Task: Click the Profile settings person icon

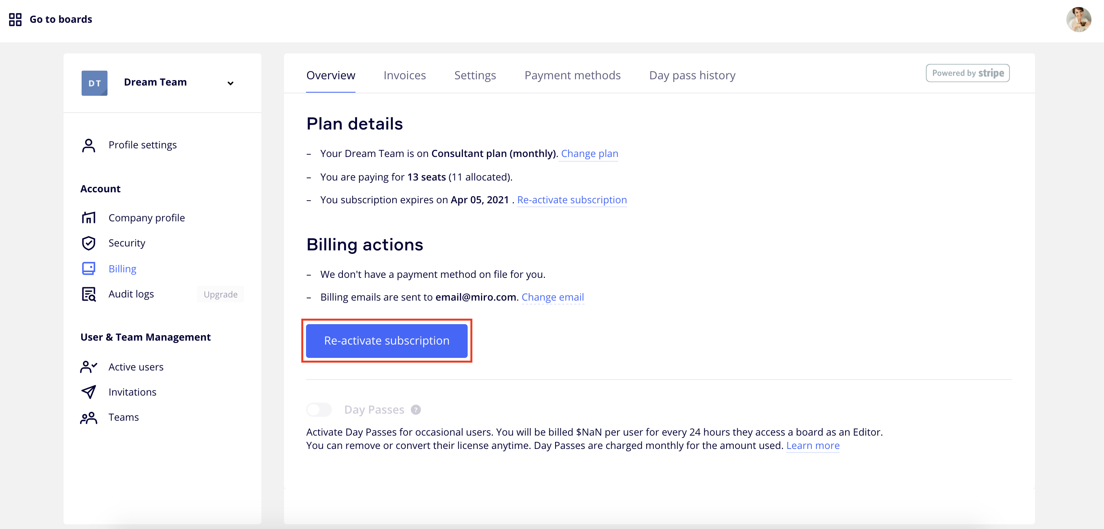Action: coord(88,145)
